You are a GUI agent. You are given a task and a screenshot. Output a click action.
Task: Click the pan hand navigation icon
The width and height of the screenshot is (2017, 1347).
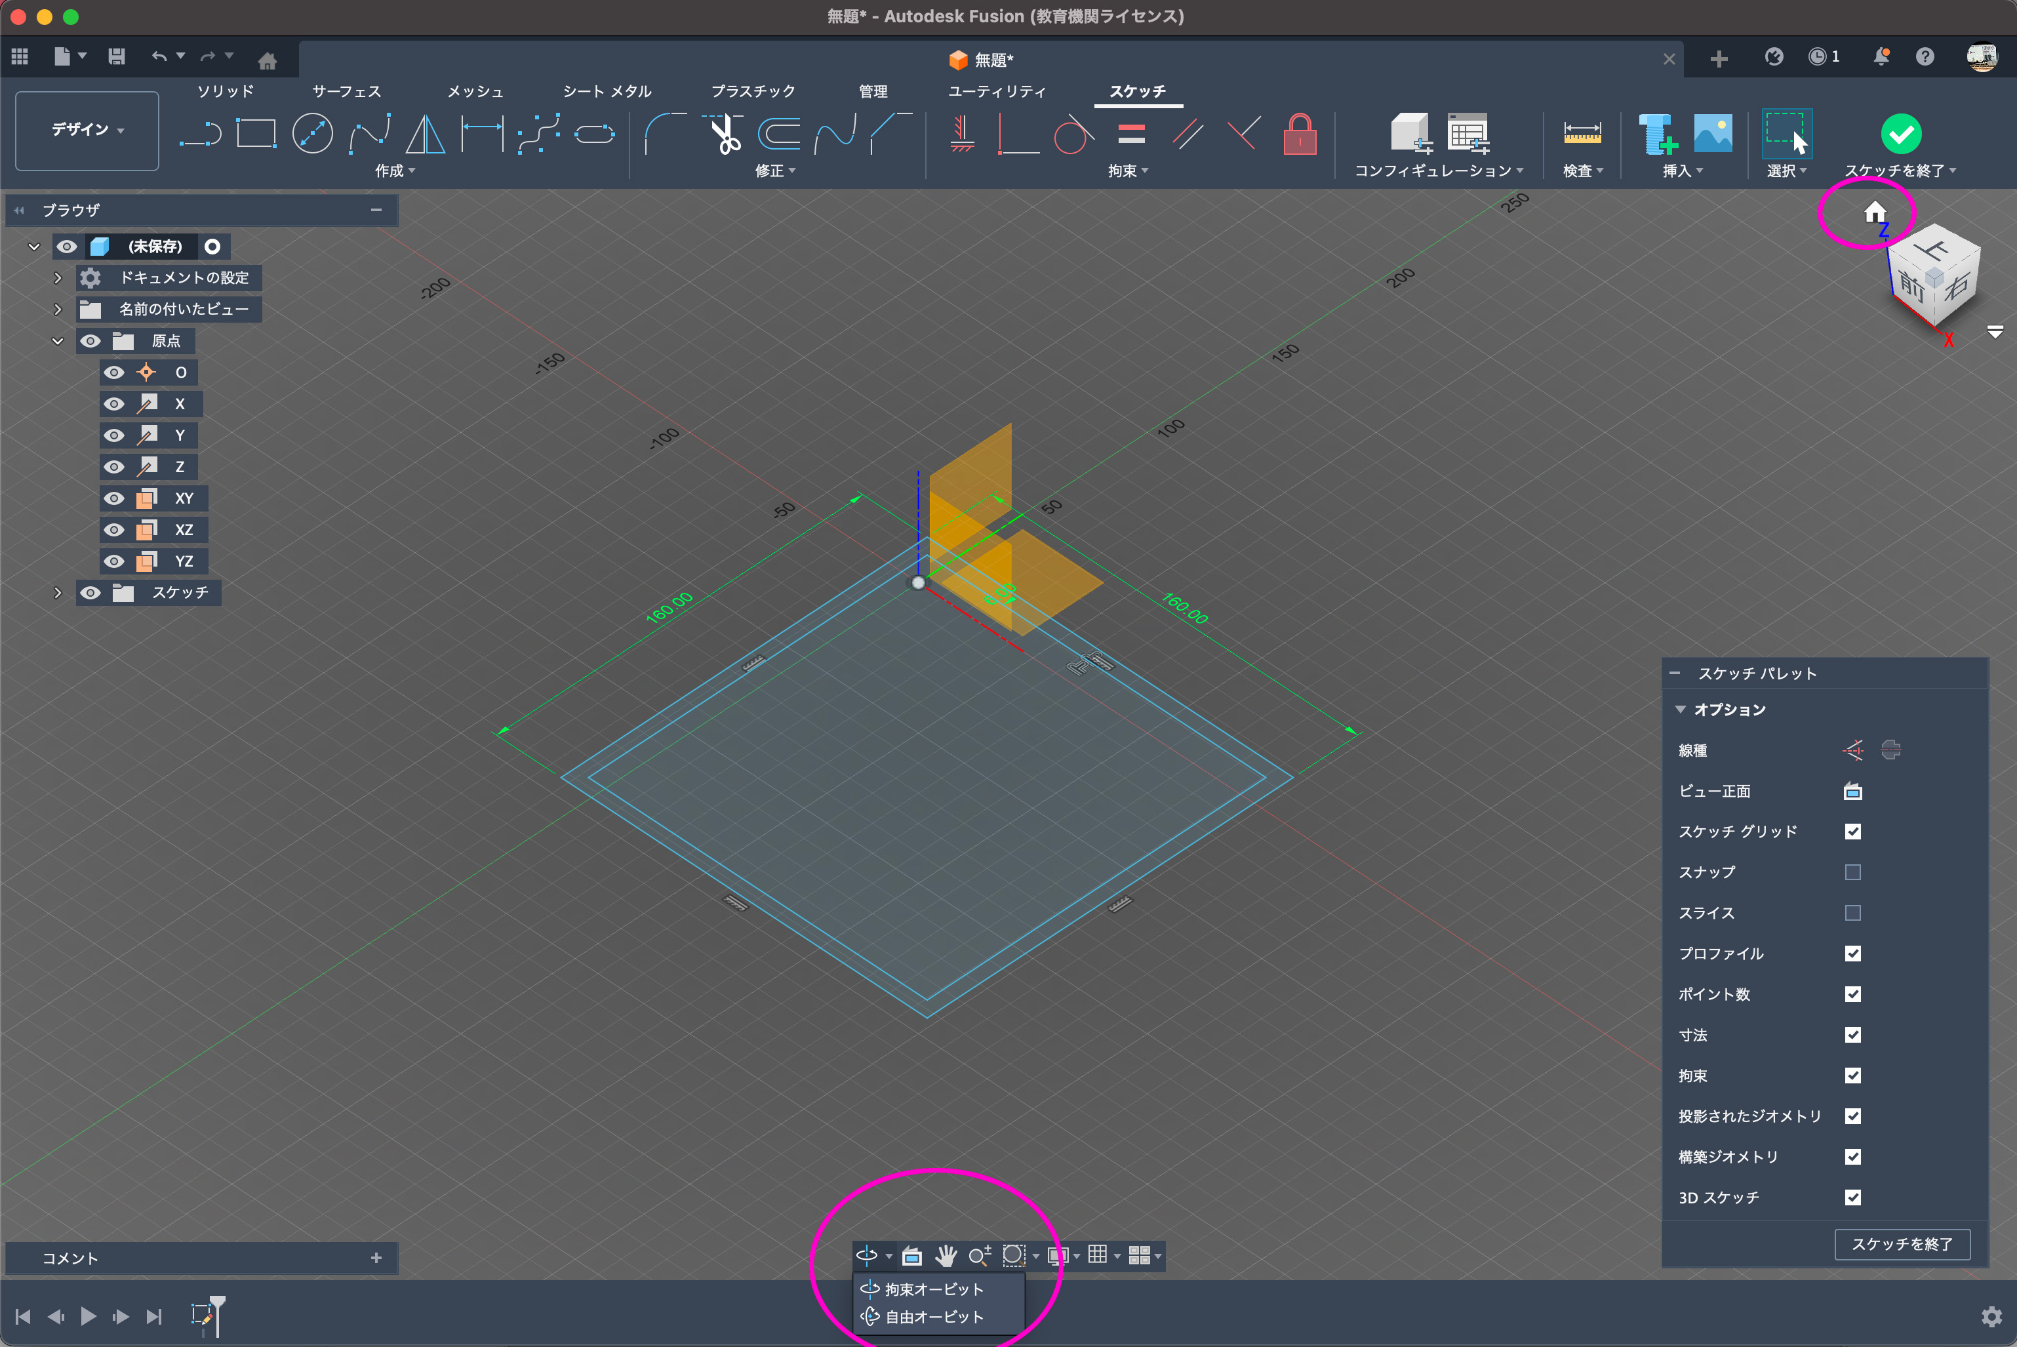[946, 1256]
